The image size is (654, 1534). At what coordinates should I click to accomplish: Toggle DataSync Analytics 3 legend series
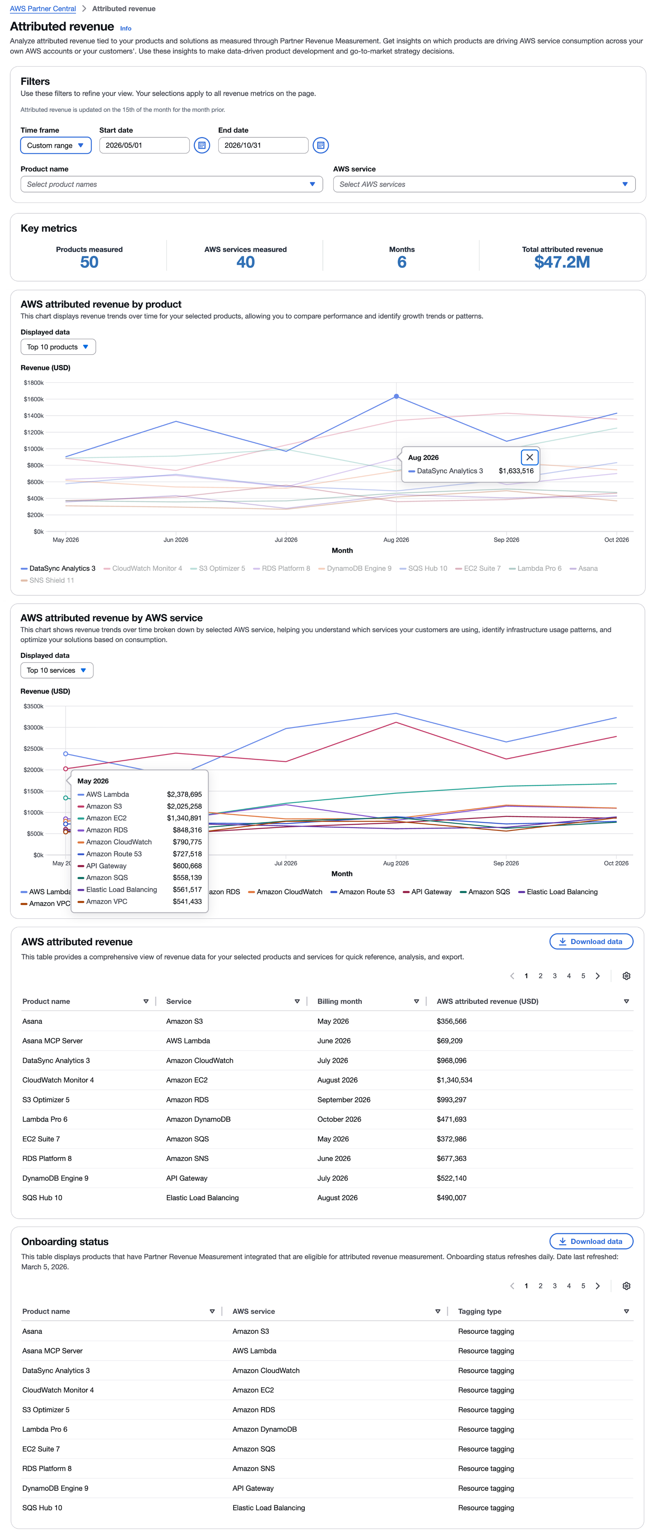pos(58,568)
